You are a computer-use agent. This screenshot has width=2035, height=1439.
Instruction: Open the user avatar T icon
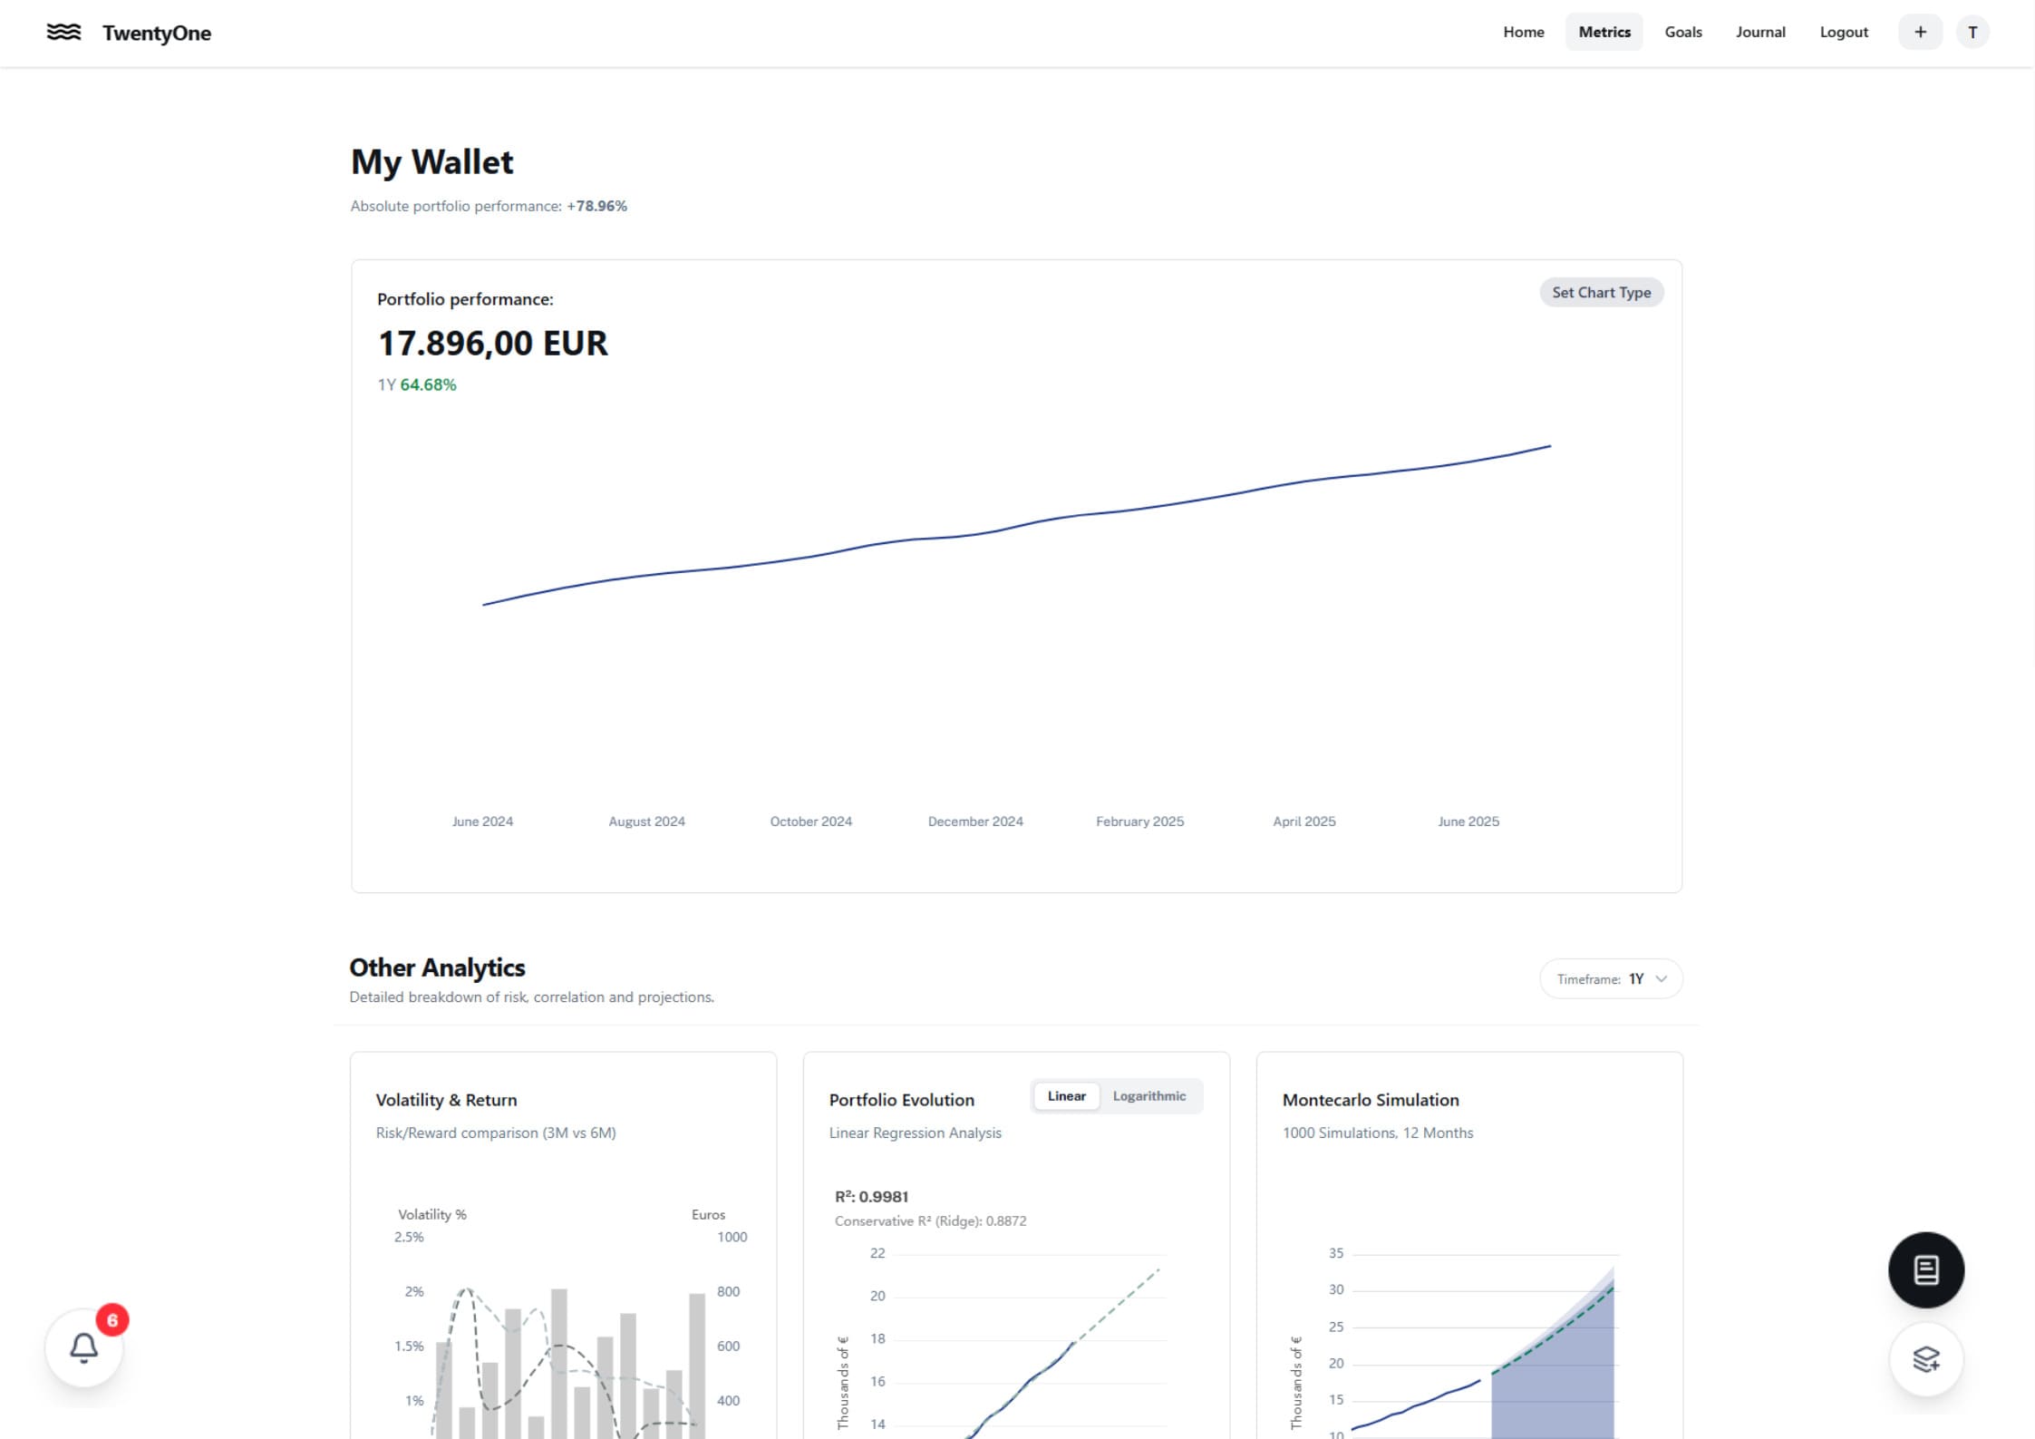(1972, 33)
